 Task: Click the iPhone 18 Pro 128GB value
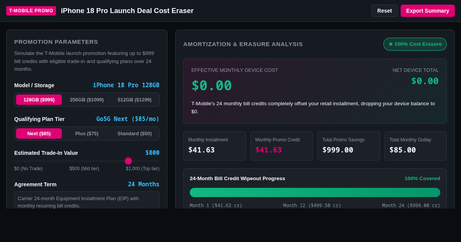[126, 85]
